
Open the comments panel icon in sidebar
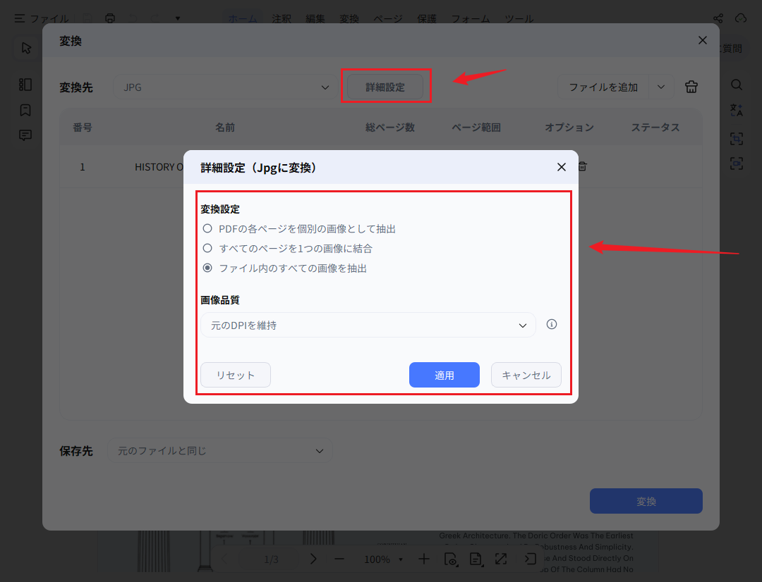[25, 135]
